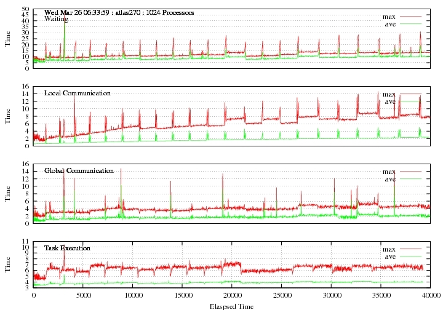
Task: Click the 'max' legend label in Global Communication plot
Action: pyautogui.click(x=389, y=172)
